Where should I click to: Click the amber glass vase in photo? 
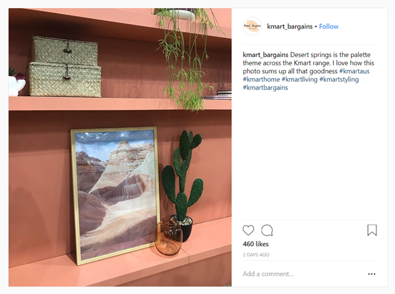[169, 236]
